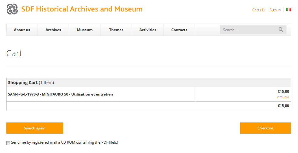Open the Cart (1) link in header

258,10
